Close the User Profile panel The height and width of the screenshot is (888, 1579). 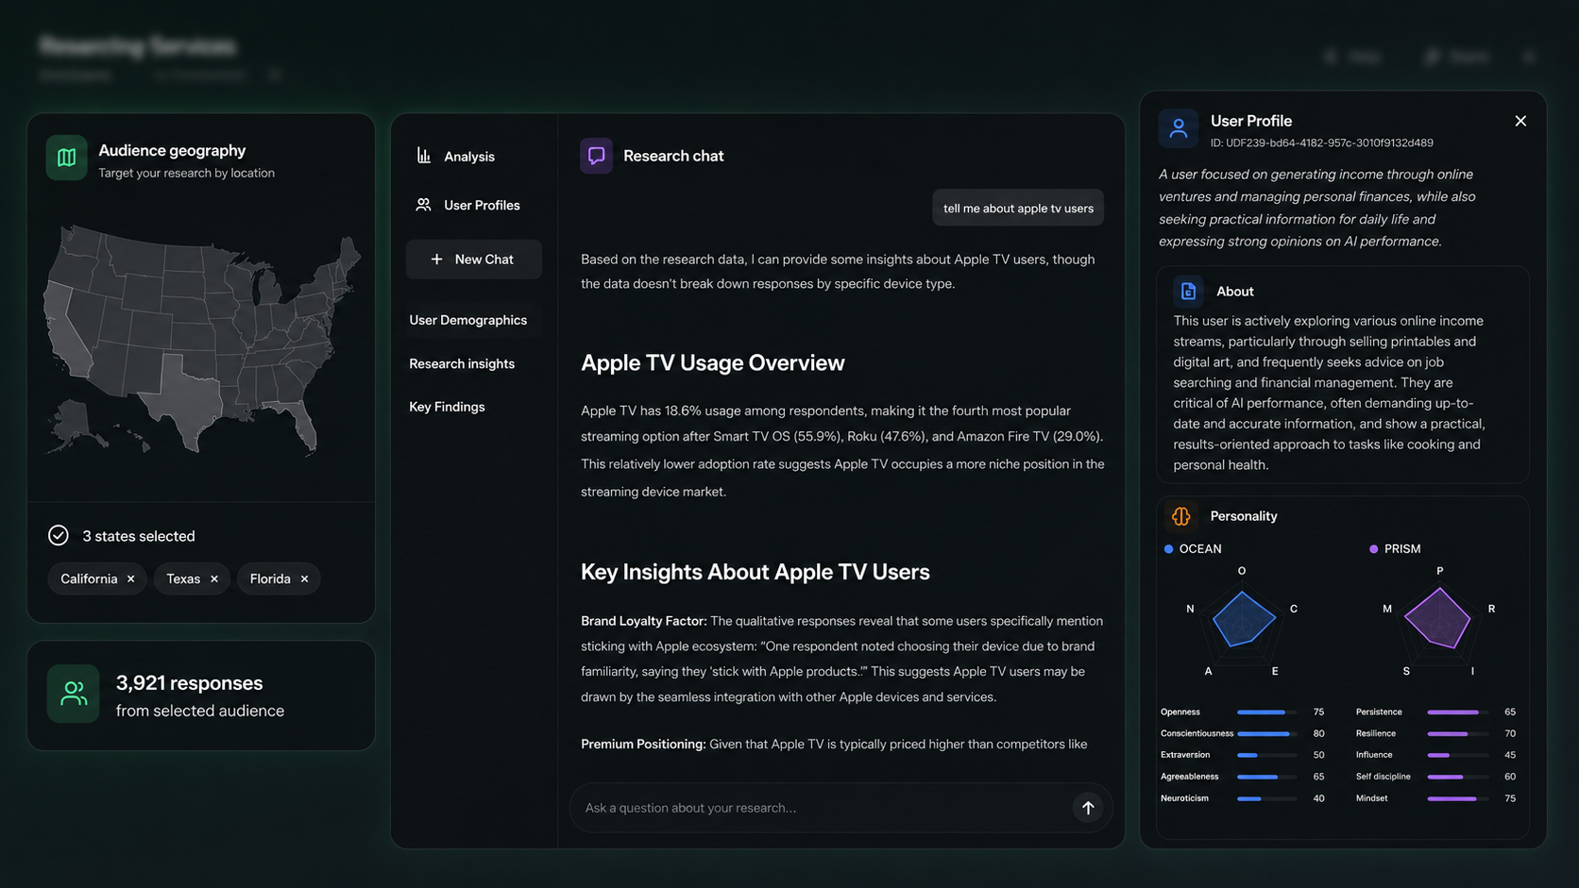click(1520, 121)
